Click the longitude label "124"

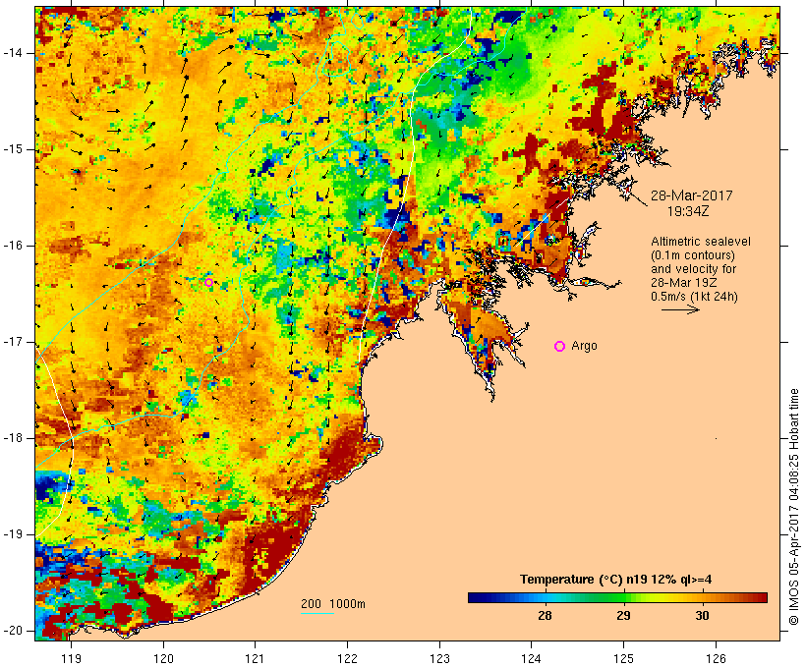532,658
